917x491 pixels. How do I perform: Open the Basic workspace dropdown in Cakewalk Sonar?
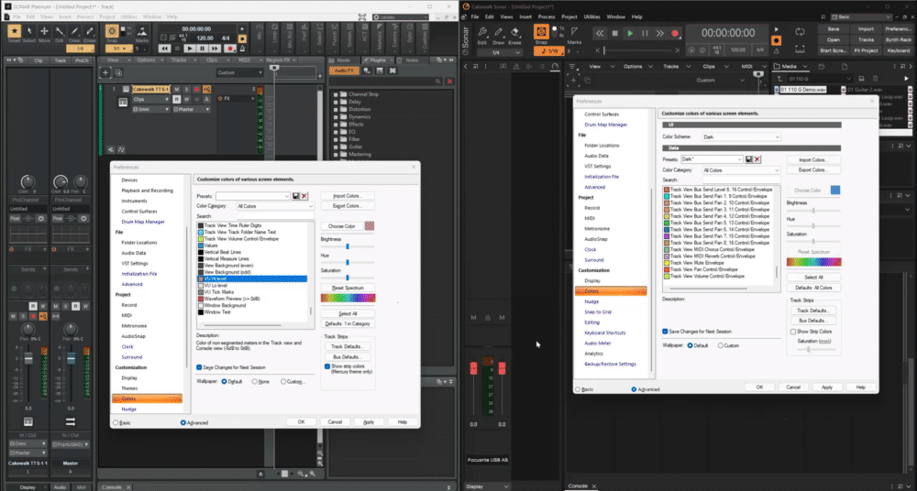(x=863, y=17)
